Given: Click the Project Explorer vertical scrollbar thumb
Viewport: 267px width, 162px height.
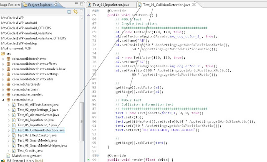Looking at the screenshot, I should 82,121.
